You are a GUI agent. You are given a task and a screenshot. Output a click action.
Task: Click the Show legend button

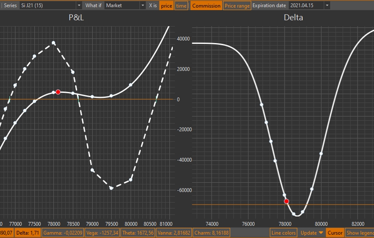point(359,233)
